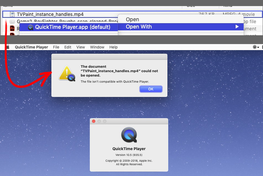Click the large QuickTime logo in the About window
This screenshot has height=176, width=263.
[129, 135]
